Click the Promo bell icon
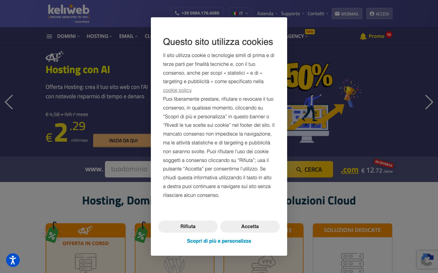 coord(363,36)
